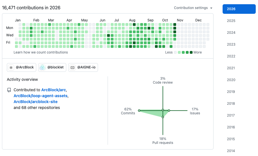Click the Mon weekday label
258x156 pixels.
pyautogui.click(x=10, y=28)
